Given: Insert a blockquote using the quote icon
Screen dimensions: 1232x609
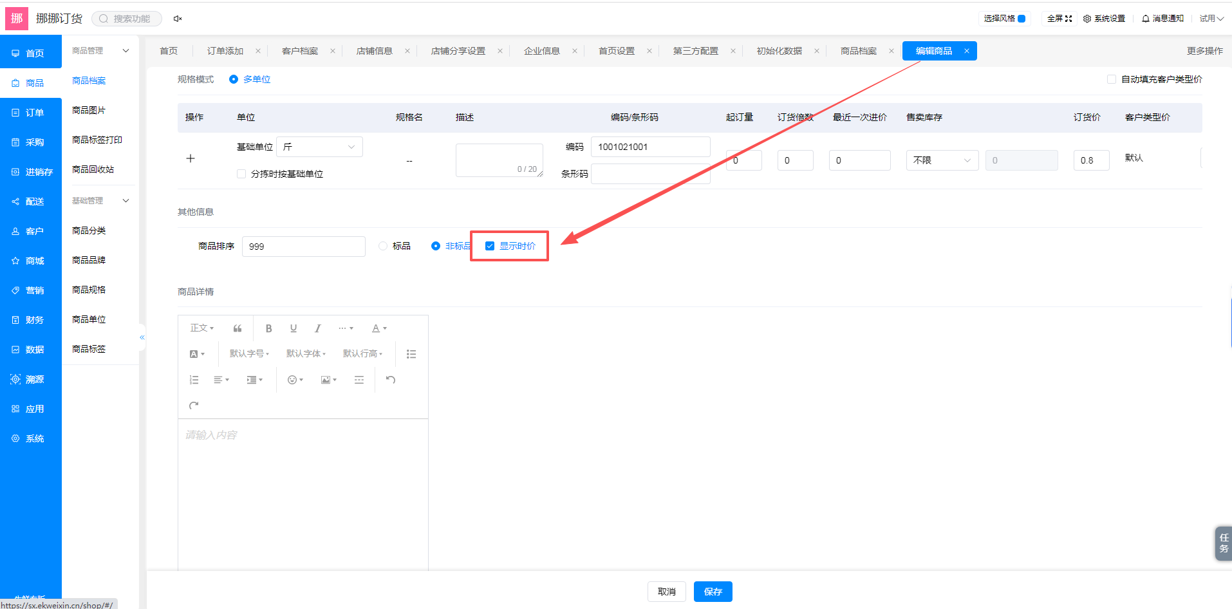Looking at the screenshot, I should coord(238,328).
